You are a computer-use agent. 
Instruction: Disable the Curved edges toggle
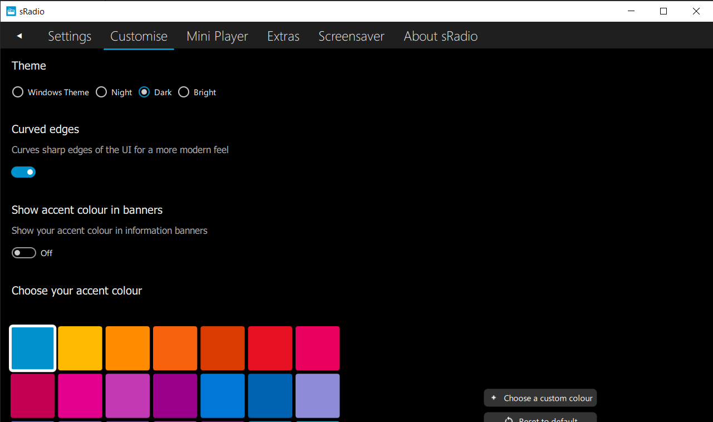click(23, 172)
